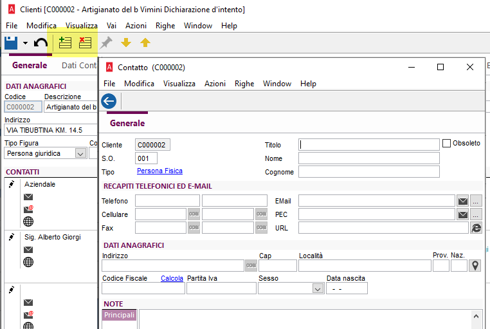Edit the third unnamed contact pencil icon
The image size is (490, 329).
tap(12, 290)
